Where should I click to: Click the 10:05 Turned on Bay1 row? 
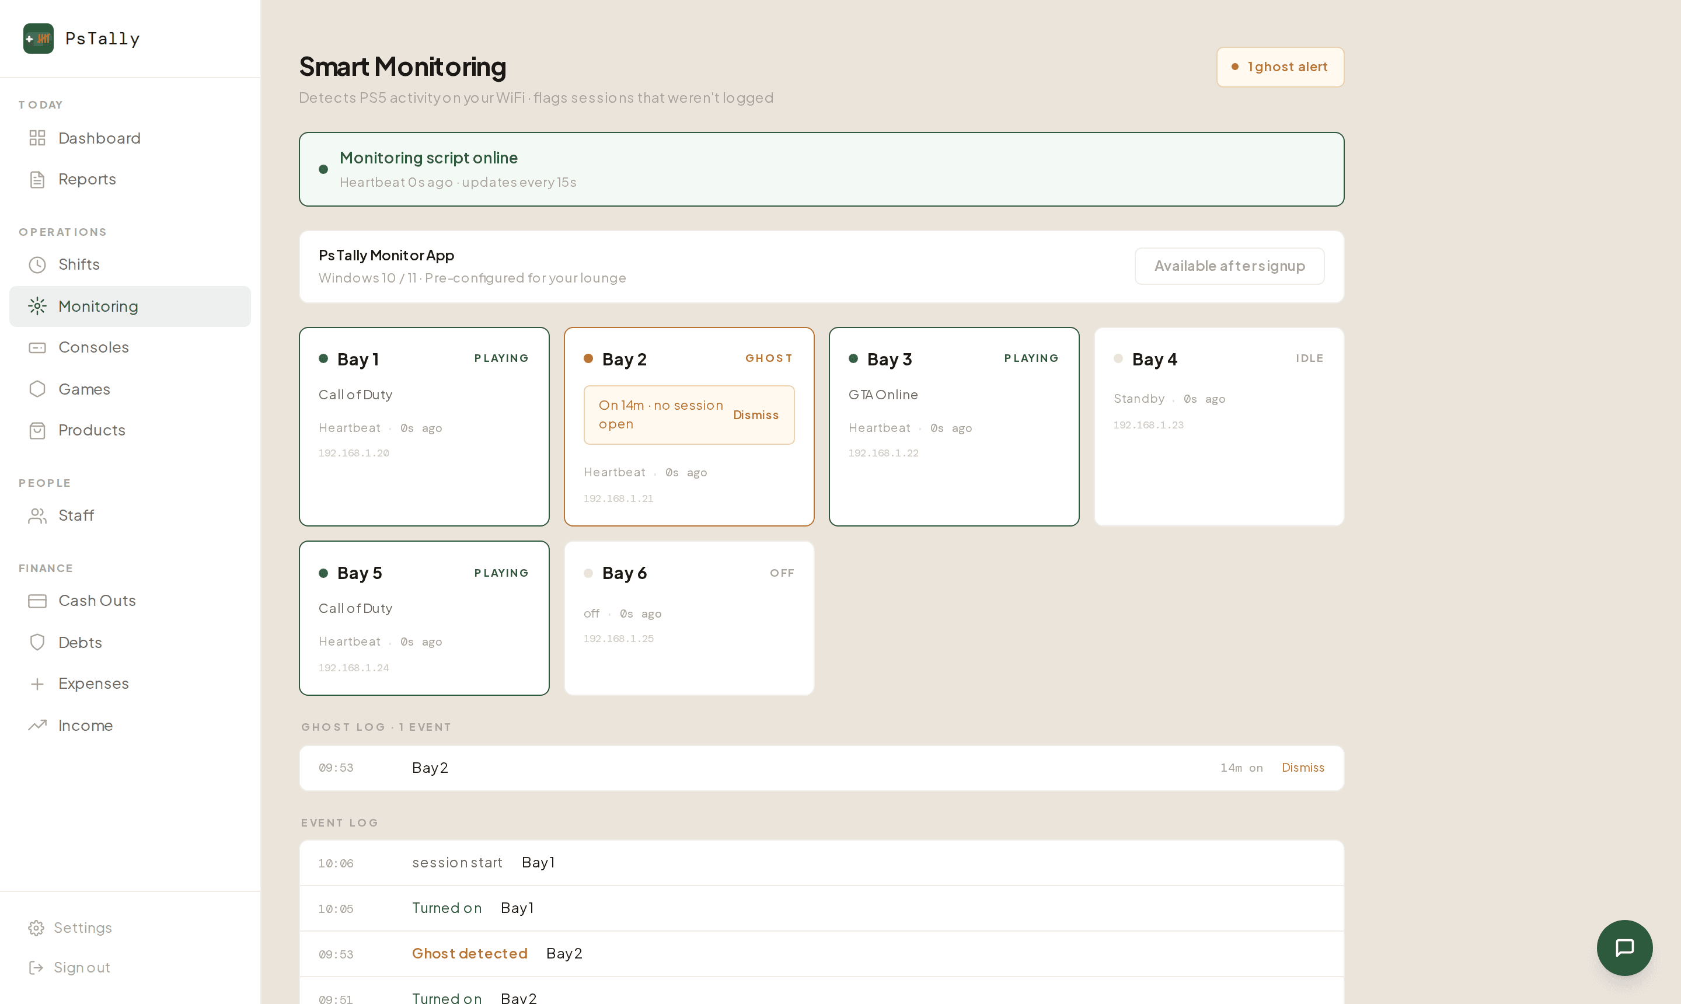click(821, 908)
